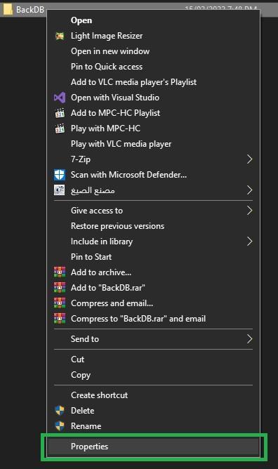Image resolution: width=278 pixels, height=469 pixels.
Task: Expand the Give access to submenu arrow
Action: coord(250,211)
